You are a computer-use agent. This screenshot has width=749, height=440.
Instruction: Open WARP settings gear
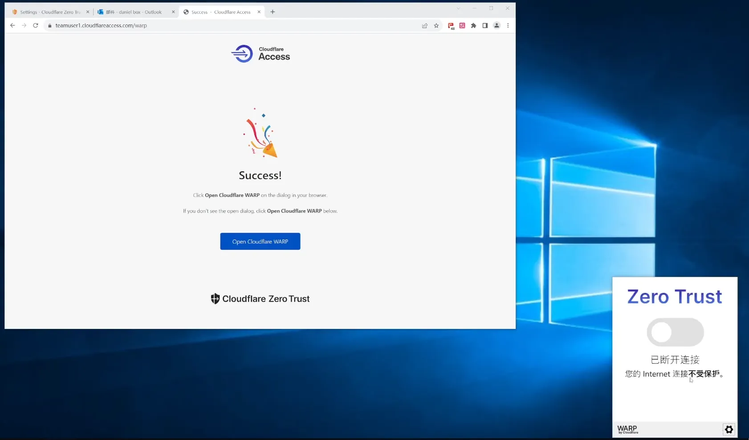pyautogui.click(x=729, y=429)
